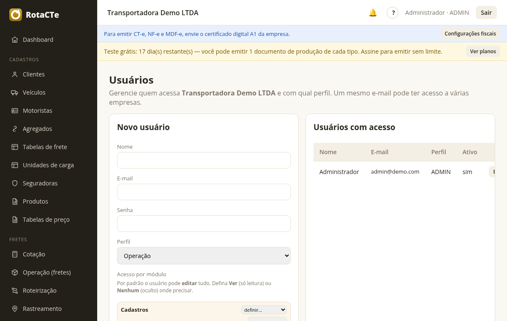The width and height of the screenshot is (507, 321).
Task: Click the Sair button
Action: (486, 13)
